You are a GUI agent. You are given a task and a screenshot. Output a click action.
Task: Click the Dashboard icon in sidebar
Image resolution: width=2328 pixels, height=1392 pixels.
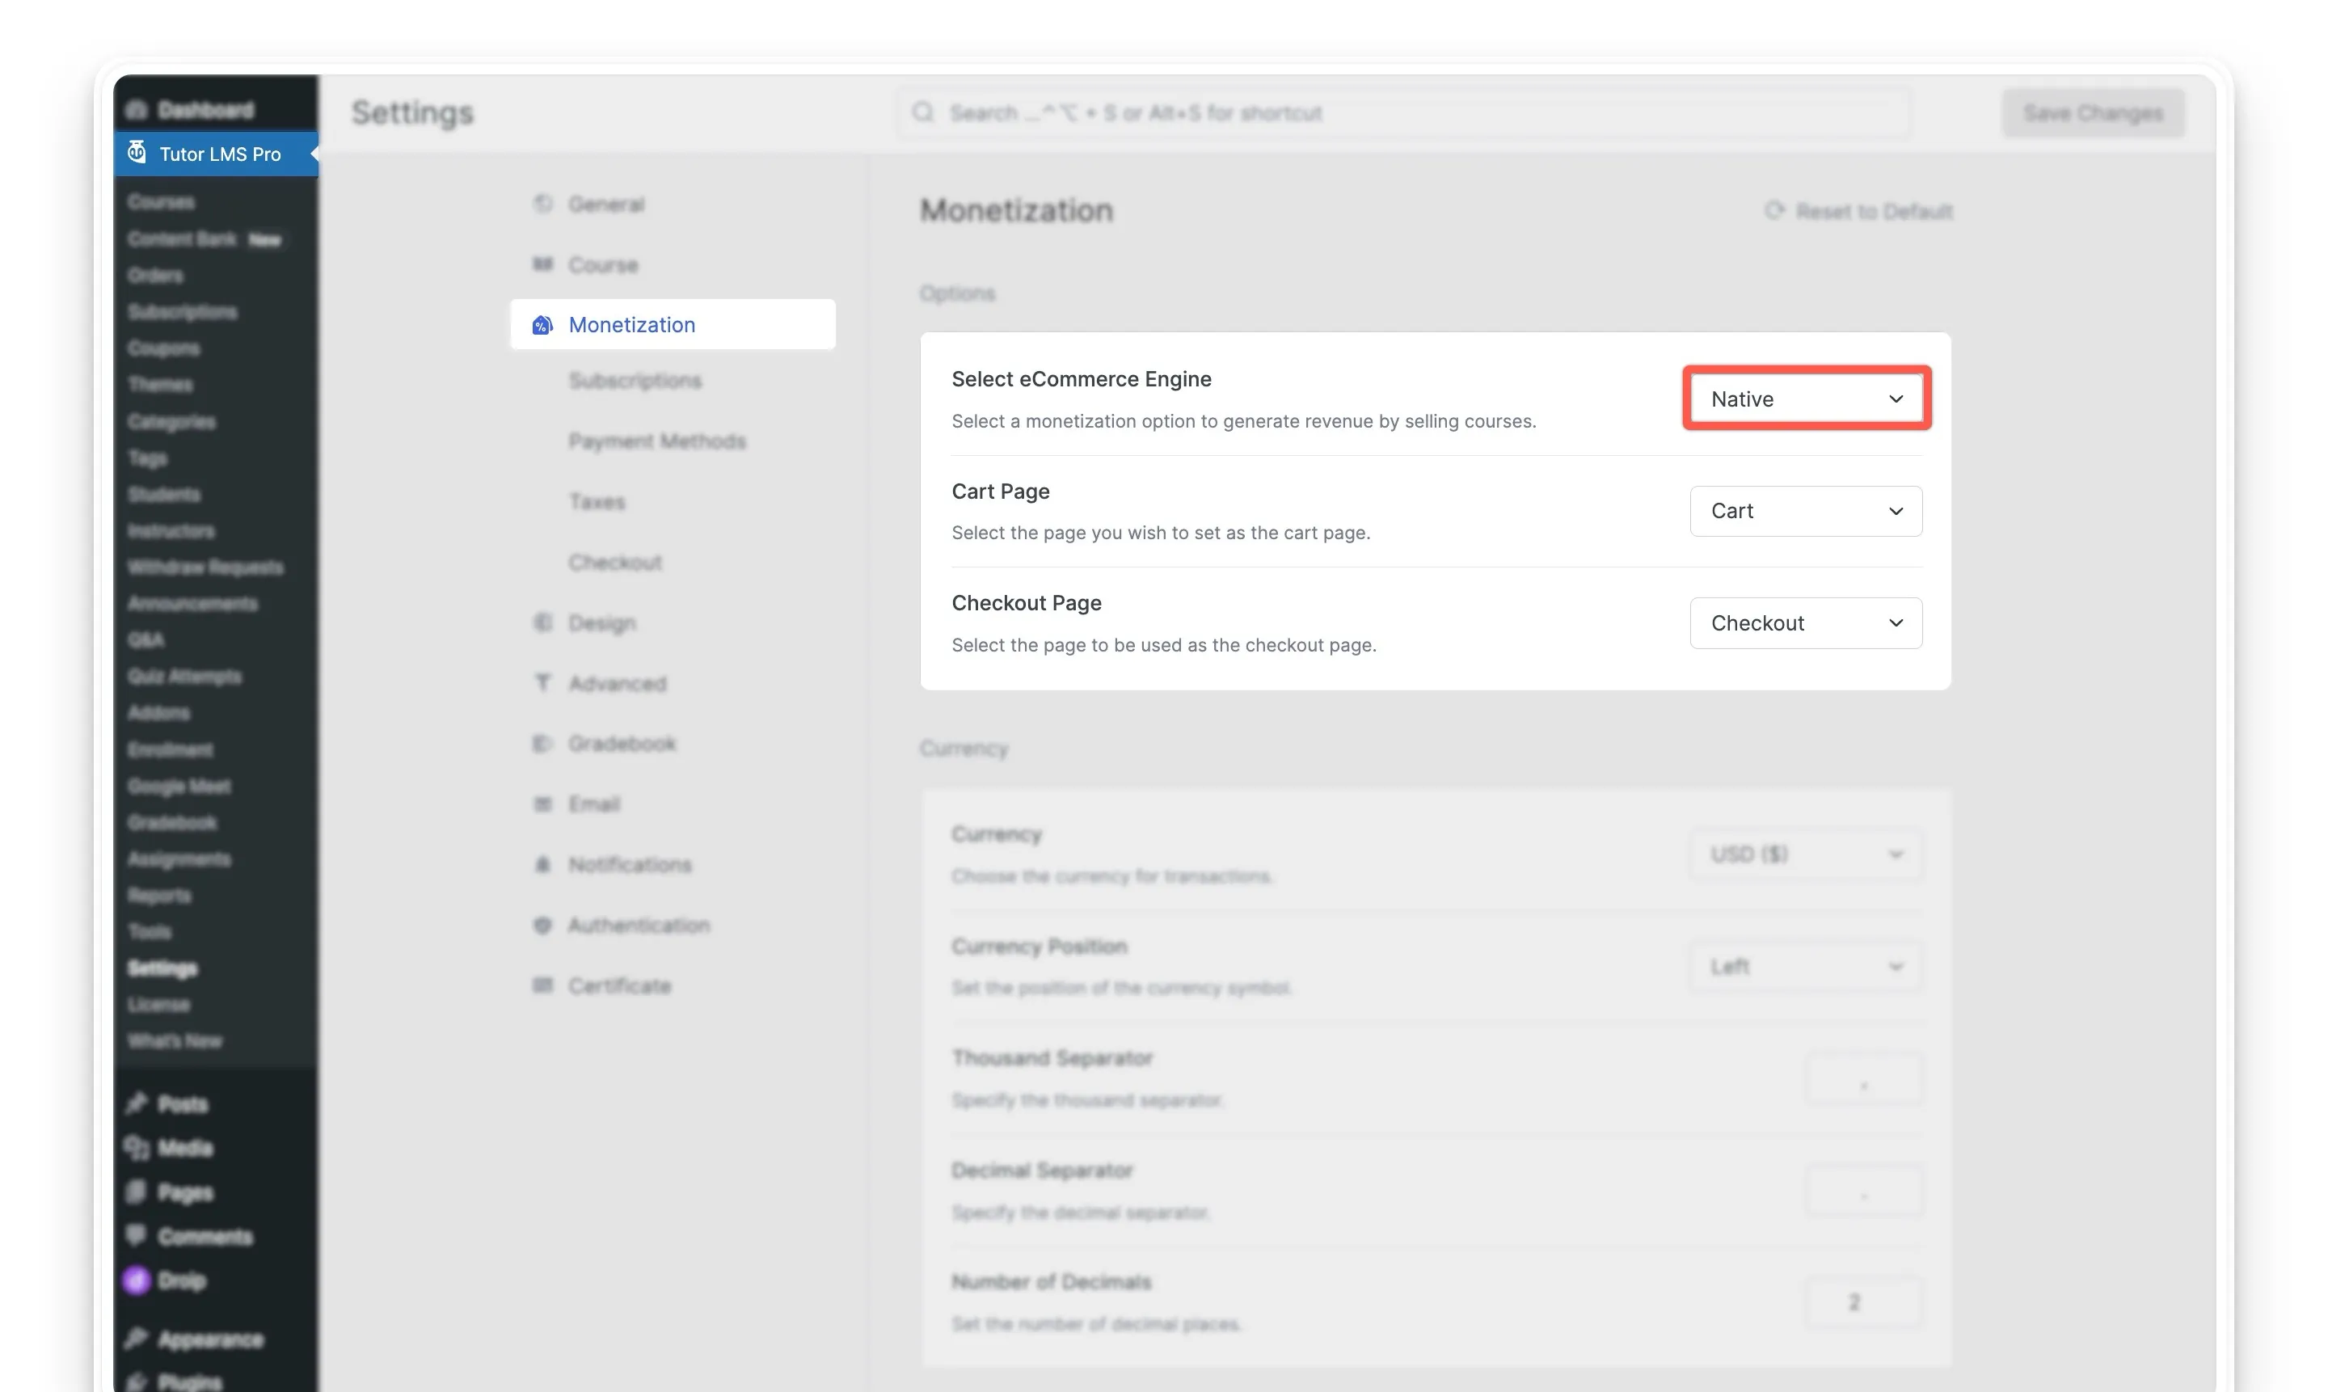(137, 110)
